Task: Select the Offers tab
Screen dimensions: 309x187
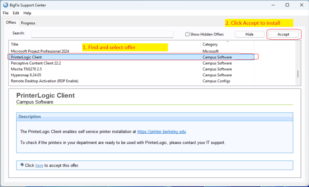Action: (11, 23)
